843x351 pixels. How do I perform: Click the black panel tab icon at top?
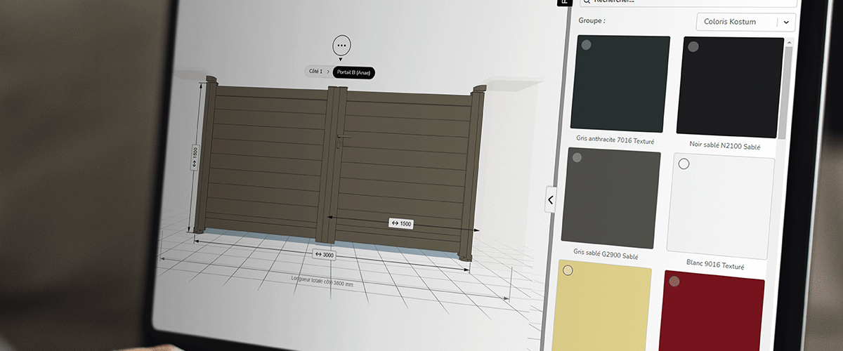coord(563,2)
